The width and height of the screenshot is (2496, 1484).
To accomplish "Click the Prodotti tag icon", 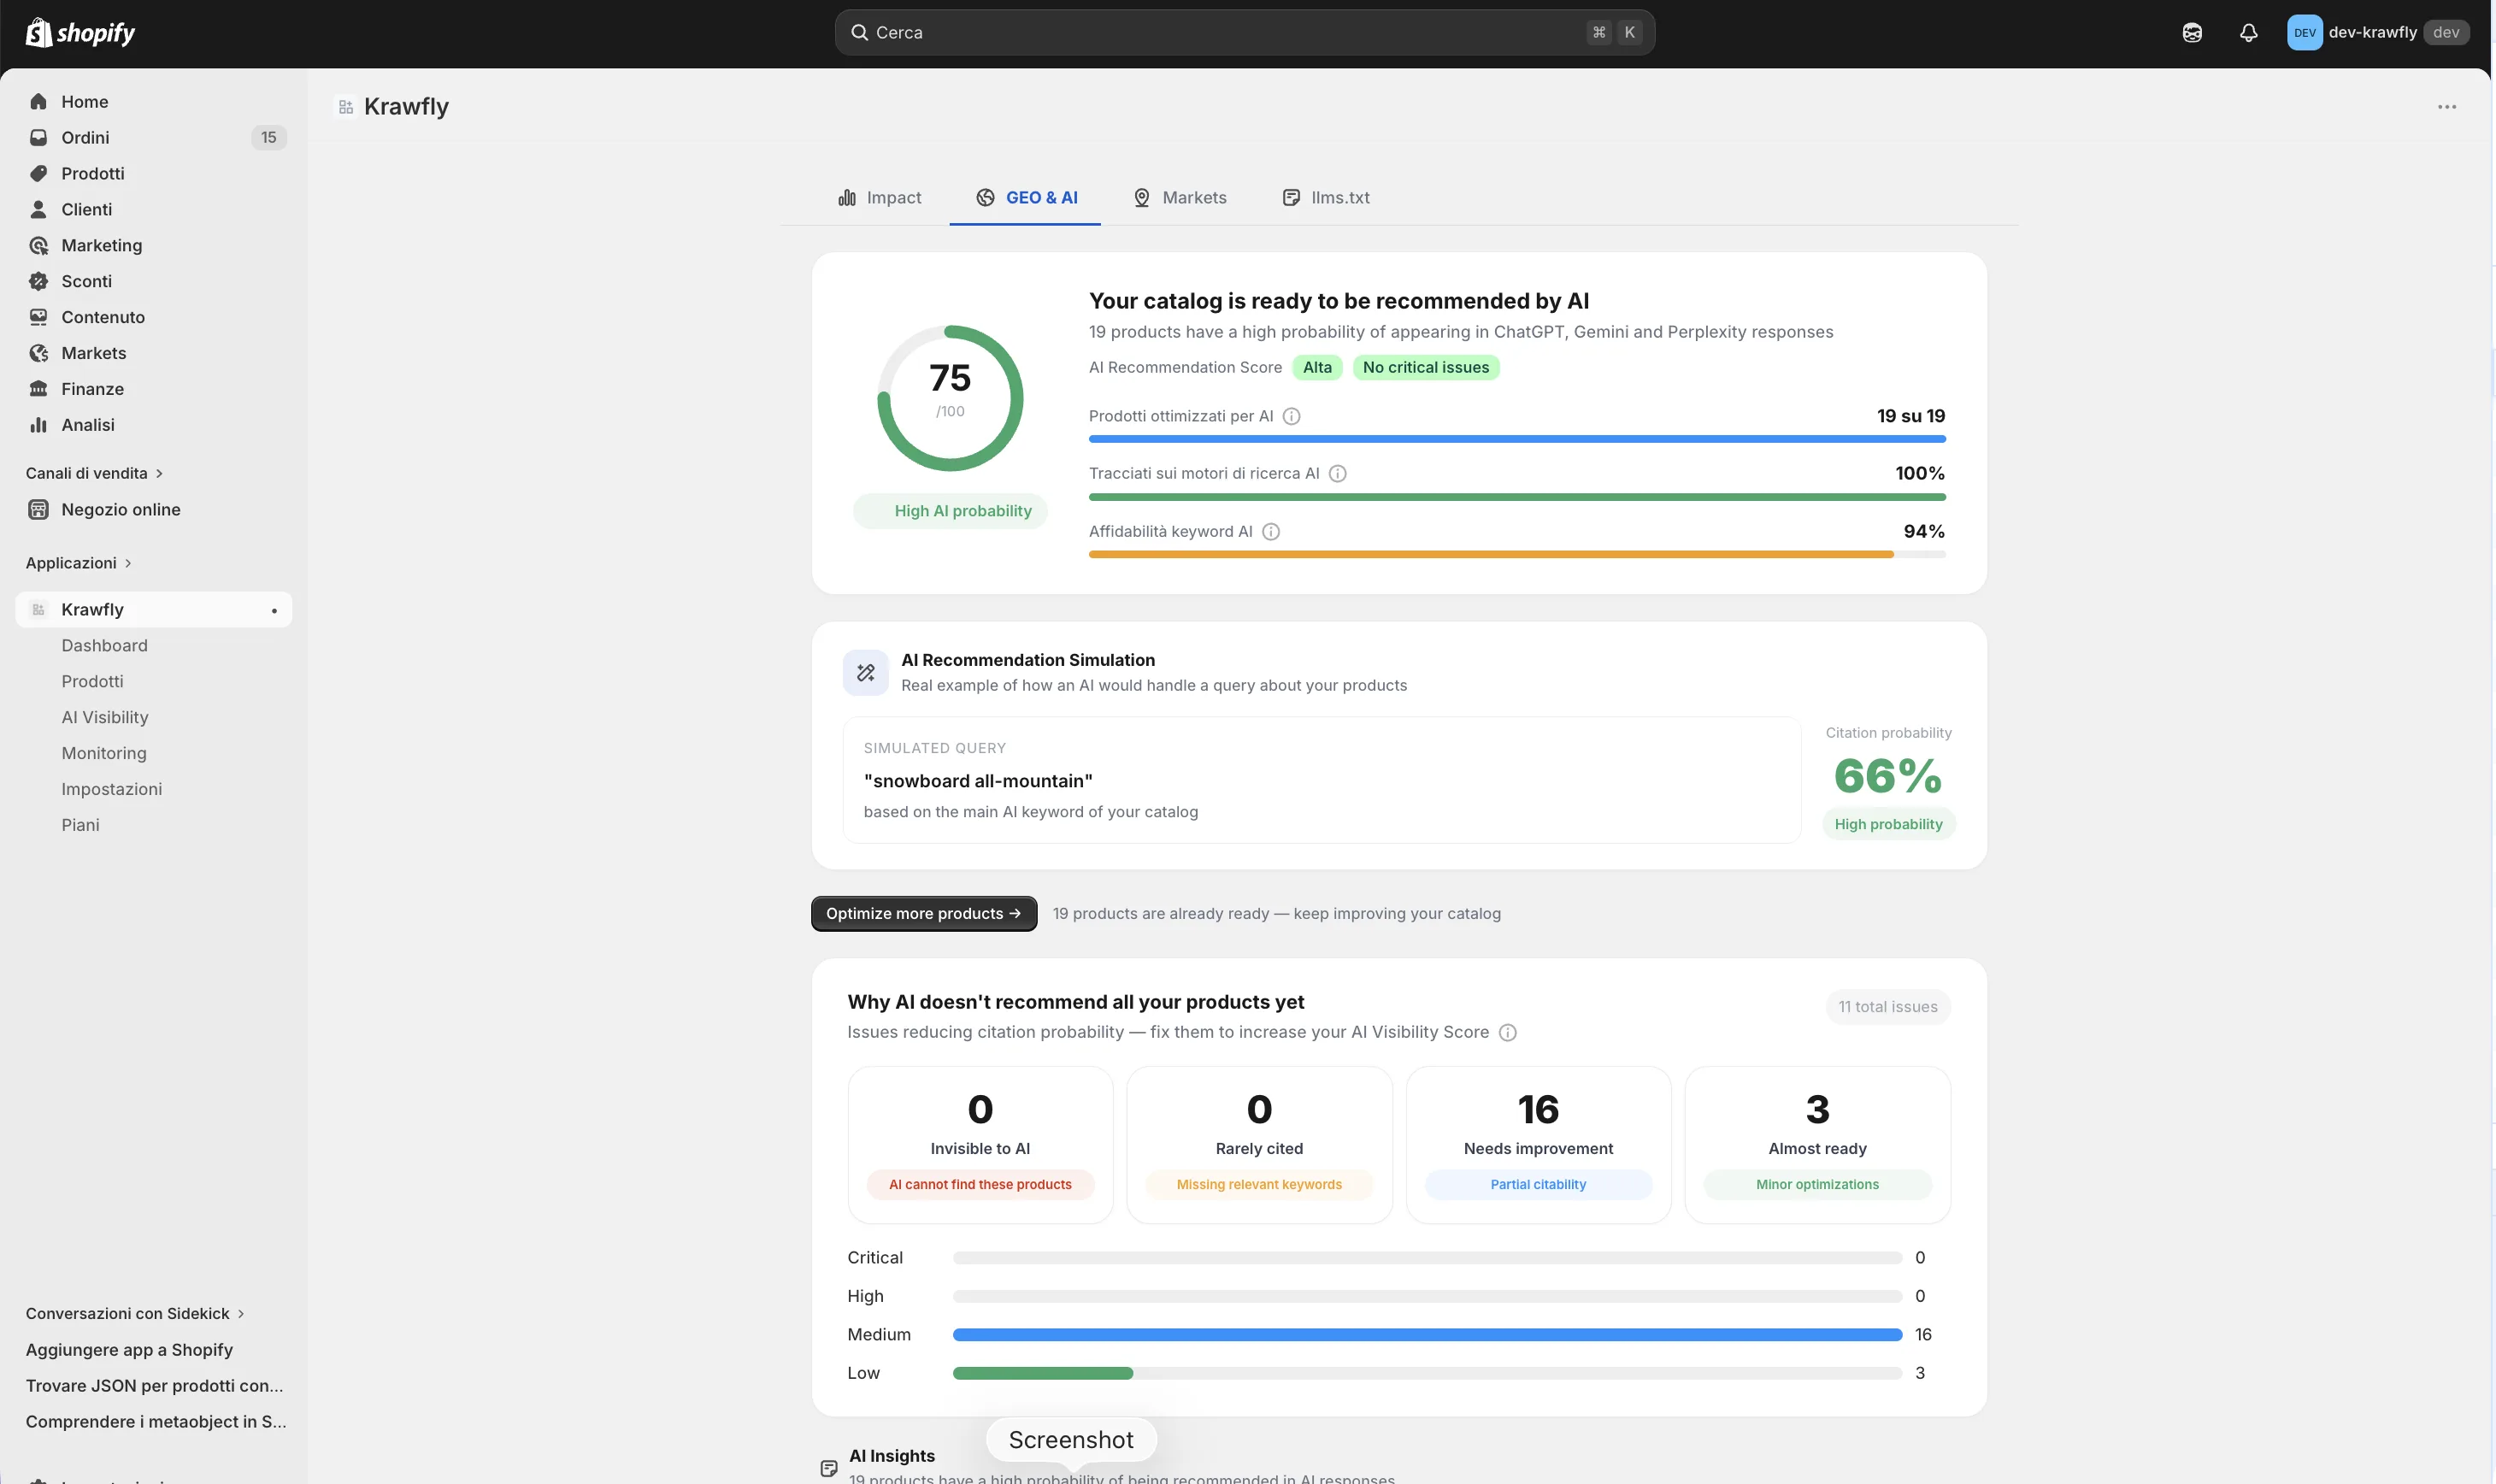I will pyautogui.click(x=38, y=174).
